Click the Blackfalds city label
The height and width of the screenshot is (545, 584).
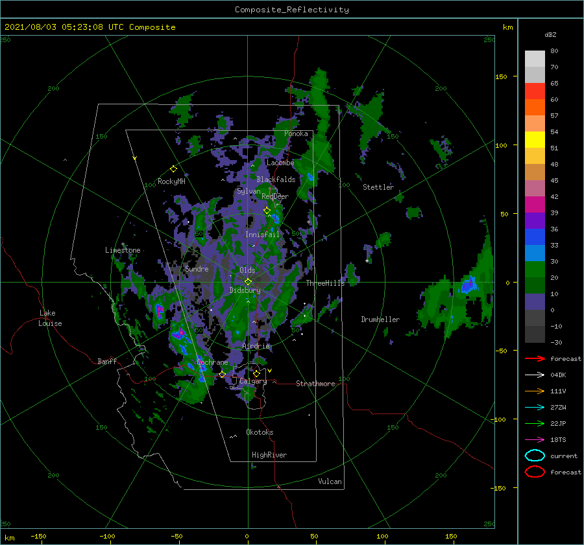click(x=276, y=180)
